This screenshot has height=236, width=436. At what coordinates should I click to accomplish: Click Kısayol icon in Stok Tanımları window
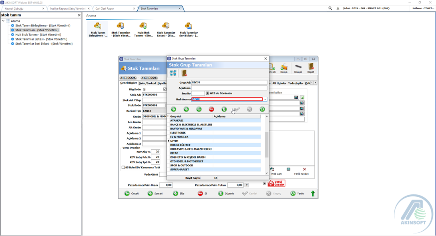click(298, 68)
